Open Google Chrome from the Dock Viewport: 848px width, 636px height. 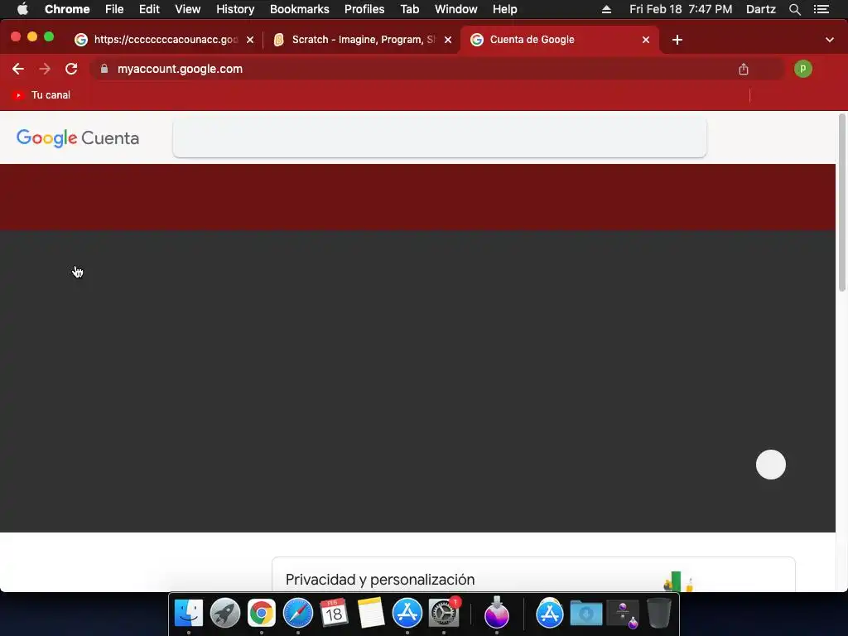point(262,613)
